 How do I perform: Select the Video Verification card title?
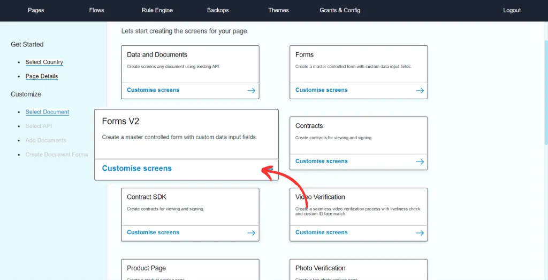pyautogui.click(x=320, y=197)
